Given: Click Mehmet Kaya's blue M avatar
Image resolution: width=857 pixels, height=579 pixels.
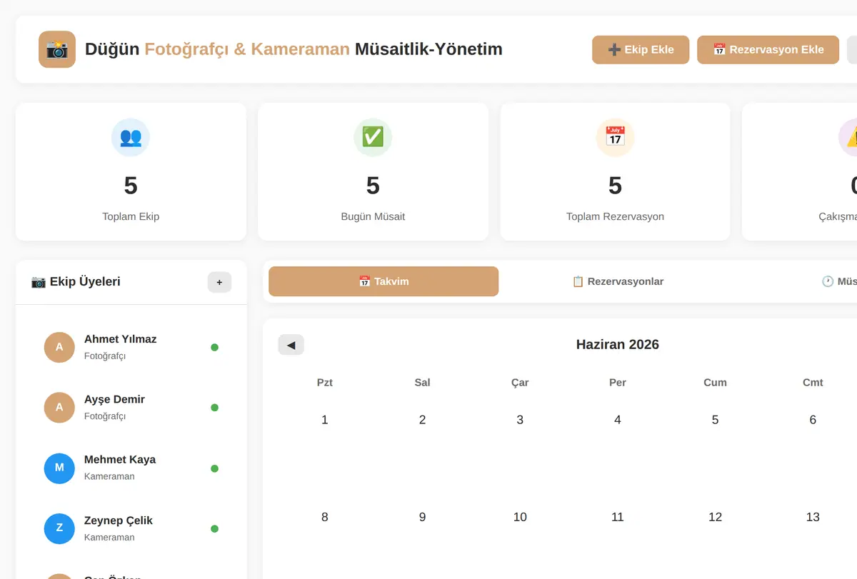Looking at the screenshot, I should tap(59, 468).
